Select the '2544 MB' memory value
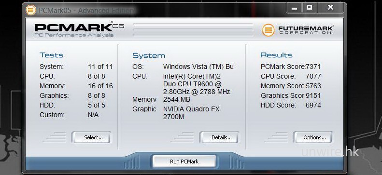This screenshot has height=175, width=382. click(177, 99)
